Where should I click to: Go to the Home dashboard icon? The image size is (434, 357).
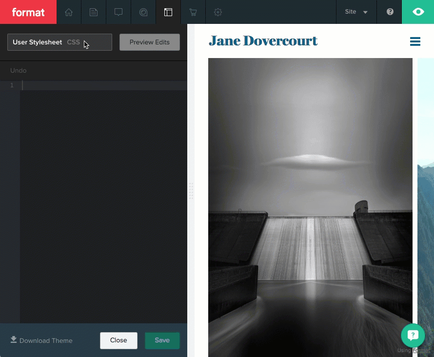(x=69, y=12)
